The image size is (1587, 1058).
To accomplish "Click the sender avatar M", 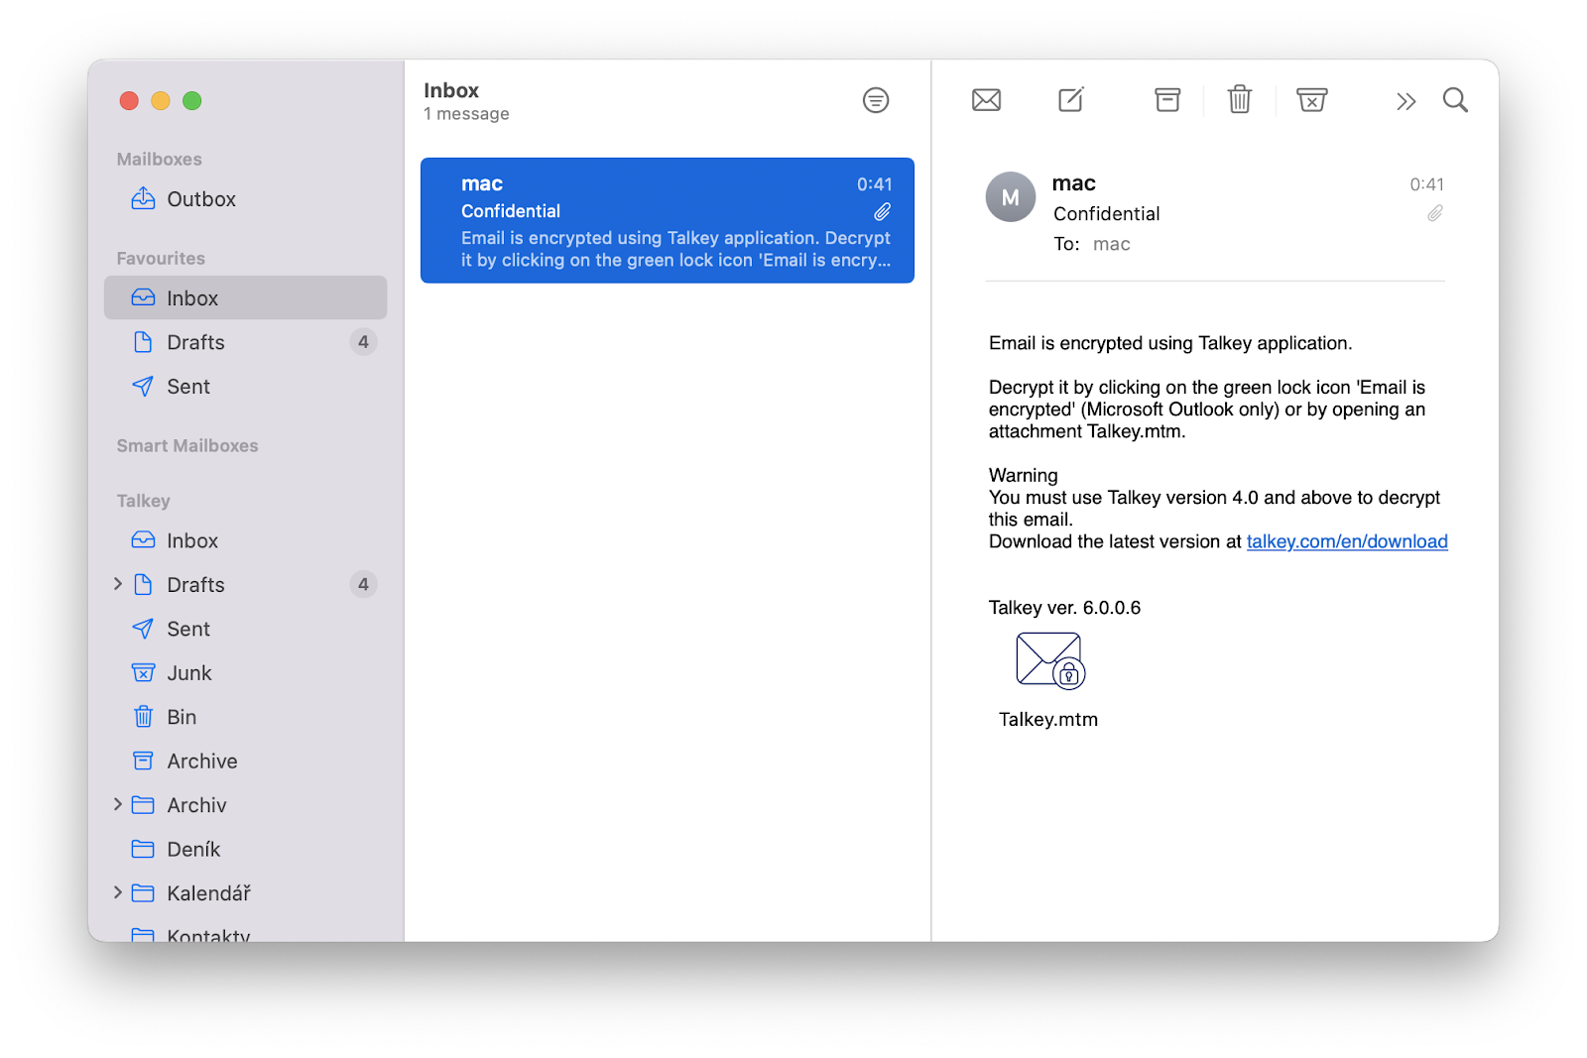I will tap(1011, 196).
